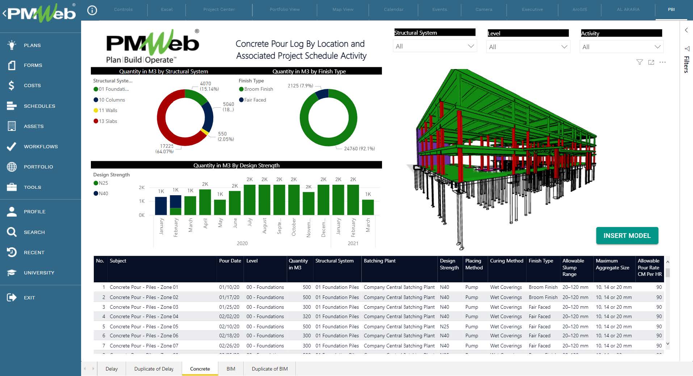Select row Concrete Pour - Piles - Zone 03

pyautogui.click(x=378, y=307)
